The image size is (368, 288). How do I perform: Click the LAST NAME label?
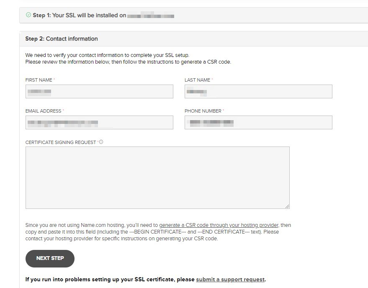click(x=197, y=80)
